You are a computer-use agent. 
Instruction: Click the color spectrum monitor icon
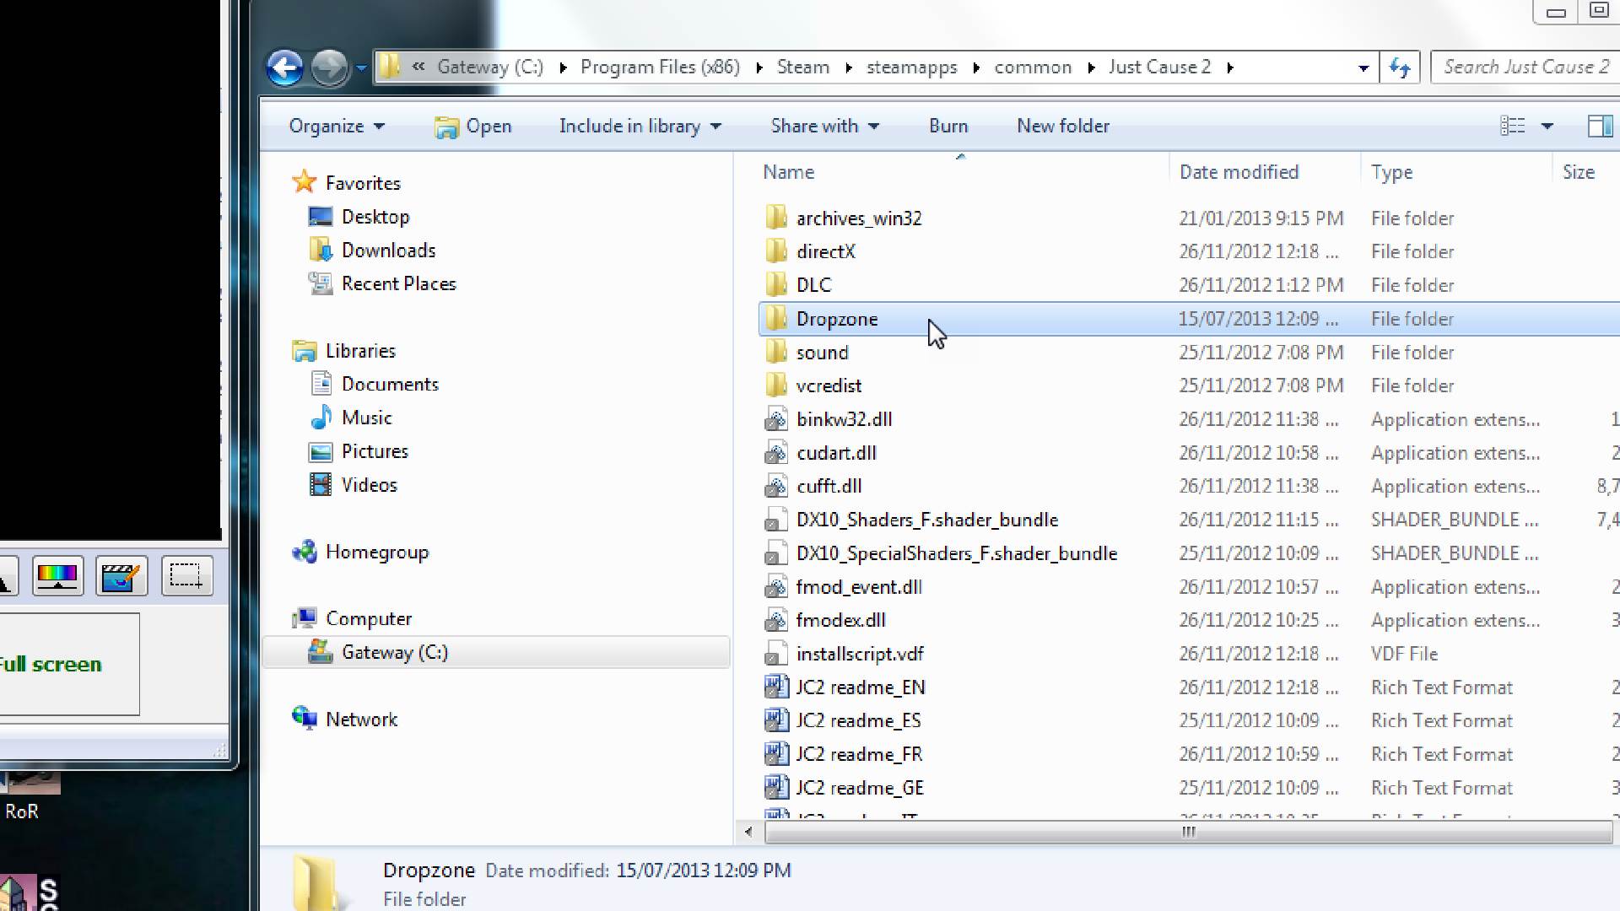[x=57, y=576]
